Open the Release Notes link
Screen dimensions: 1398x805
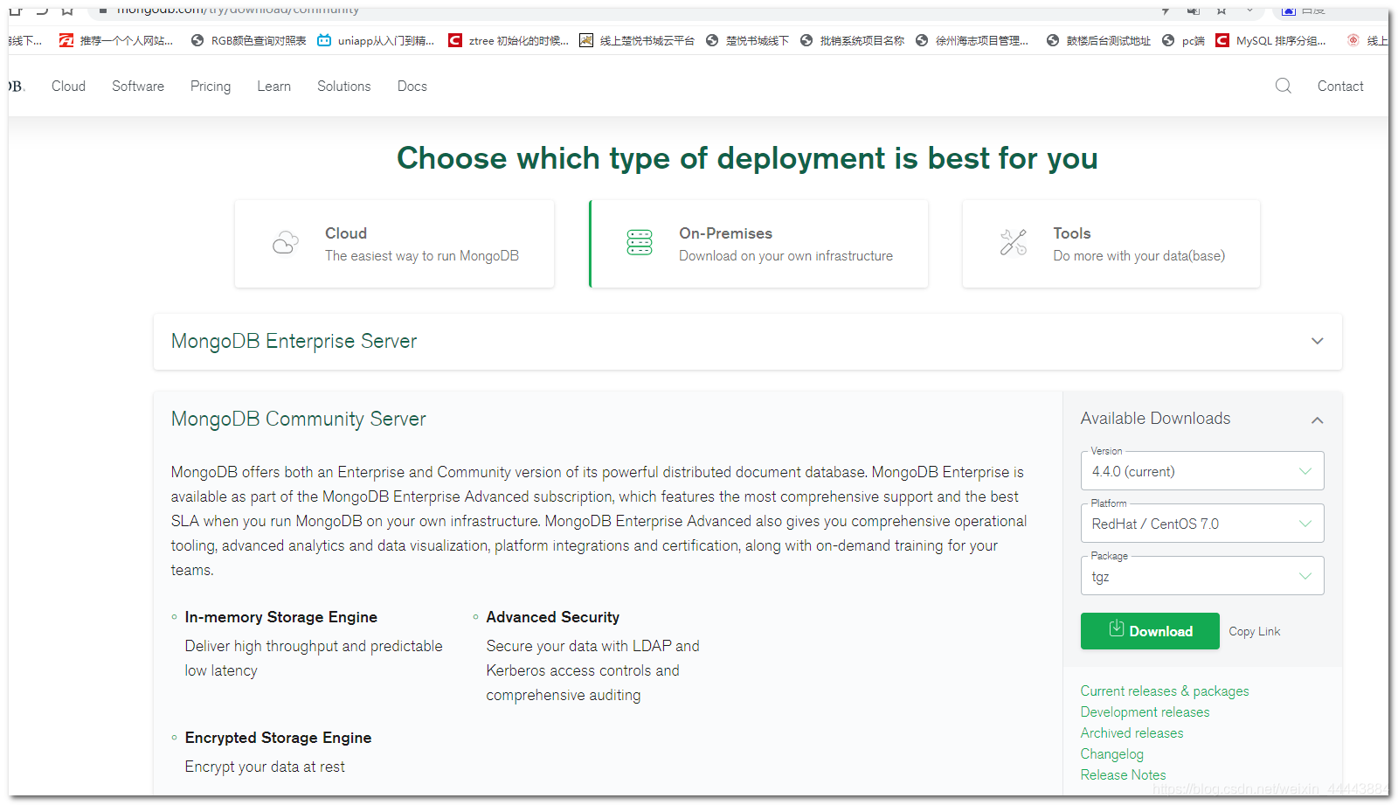(x=1123, y=774)
